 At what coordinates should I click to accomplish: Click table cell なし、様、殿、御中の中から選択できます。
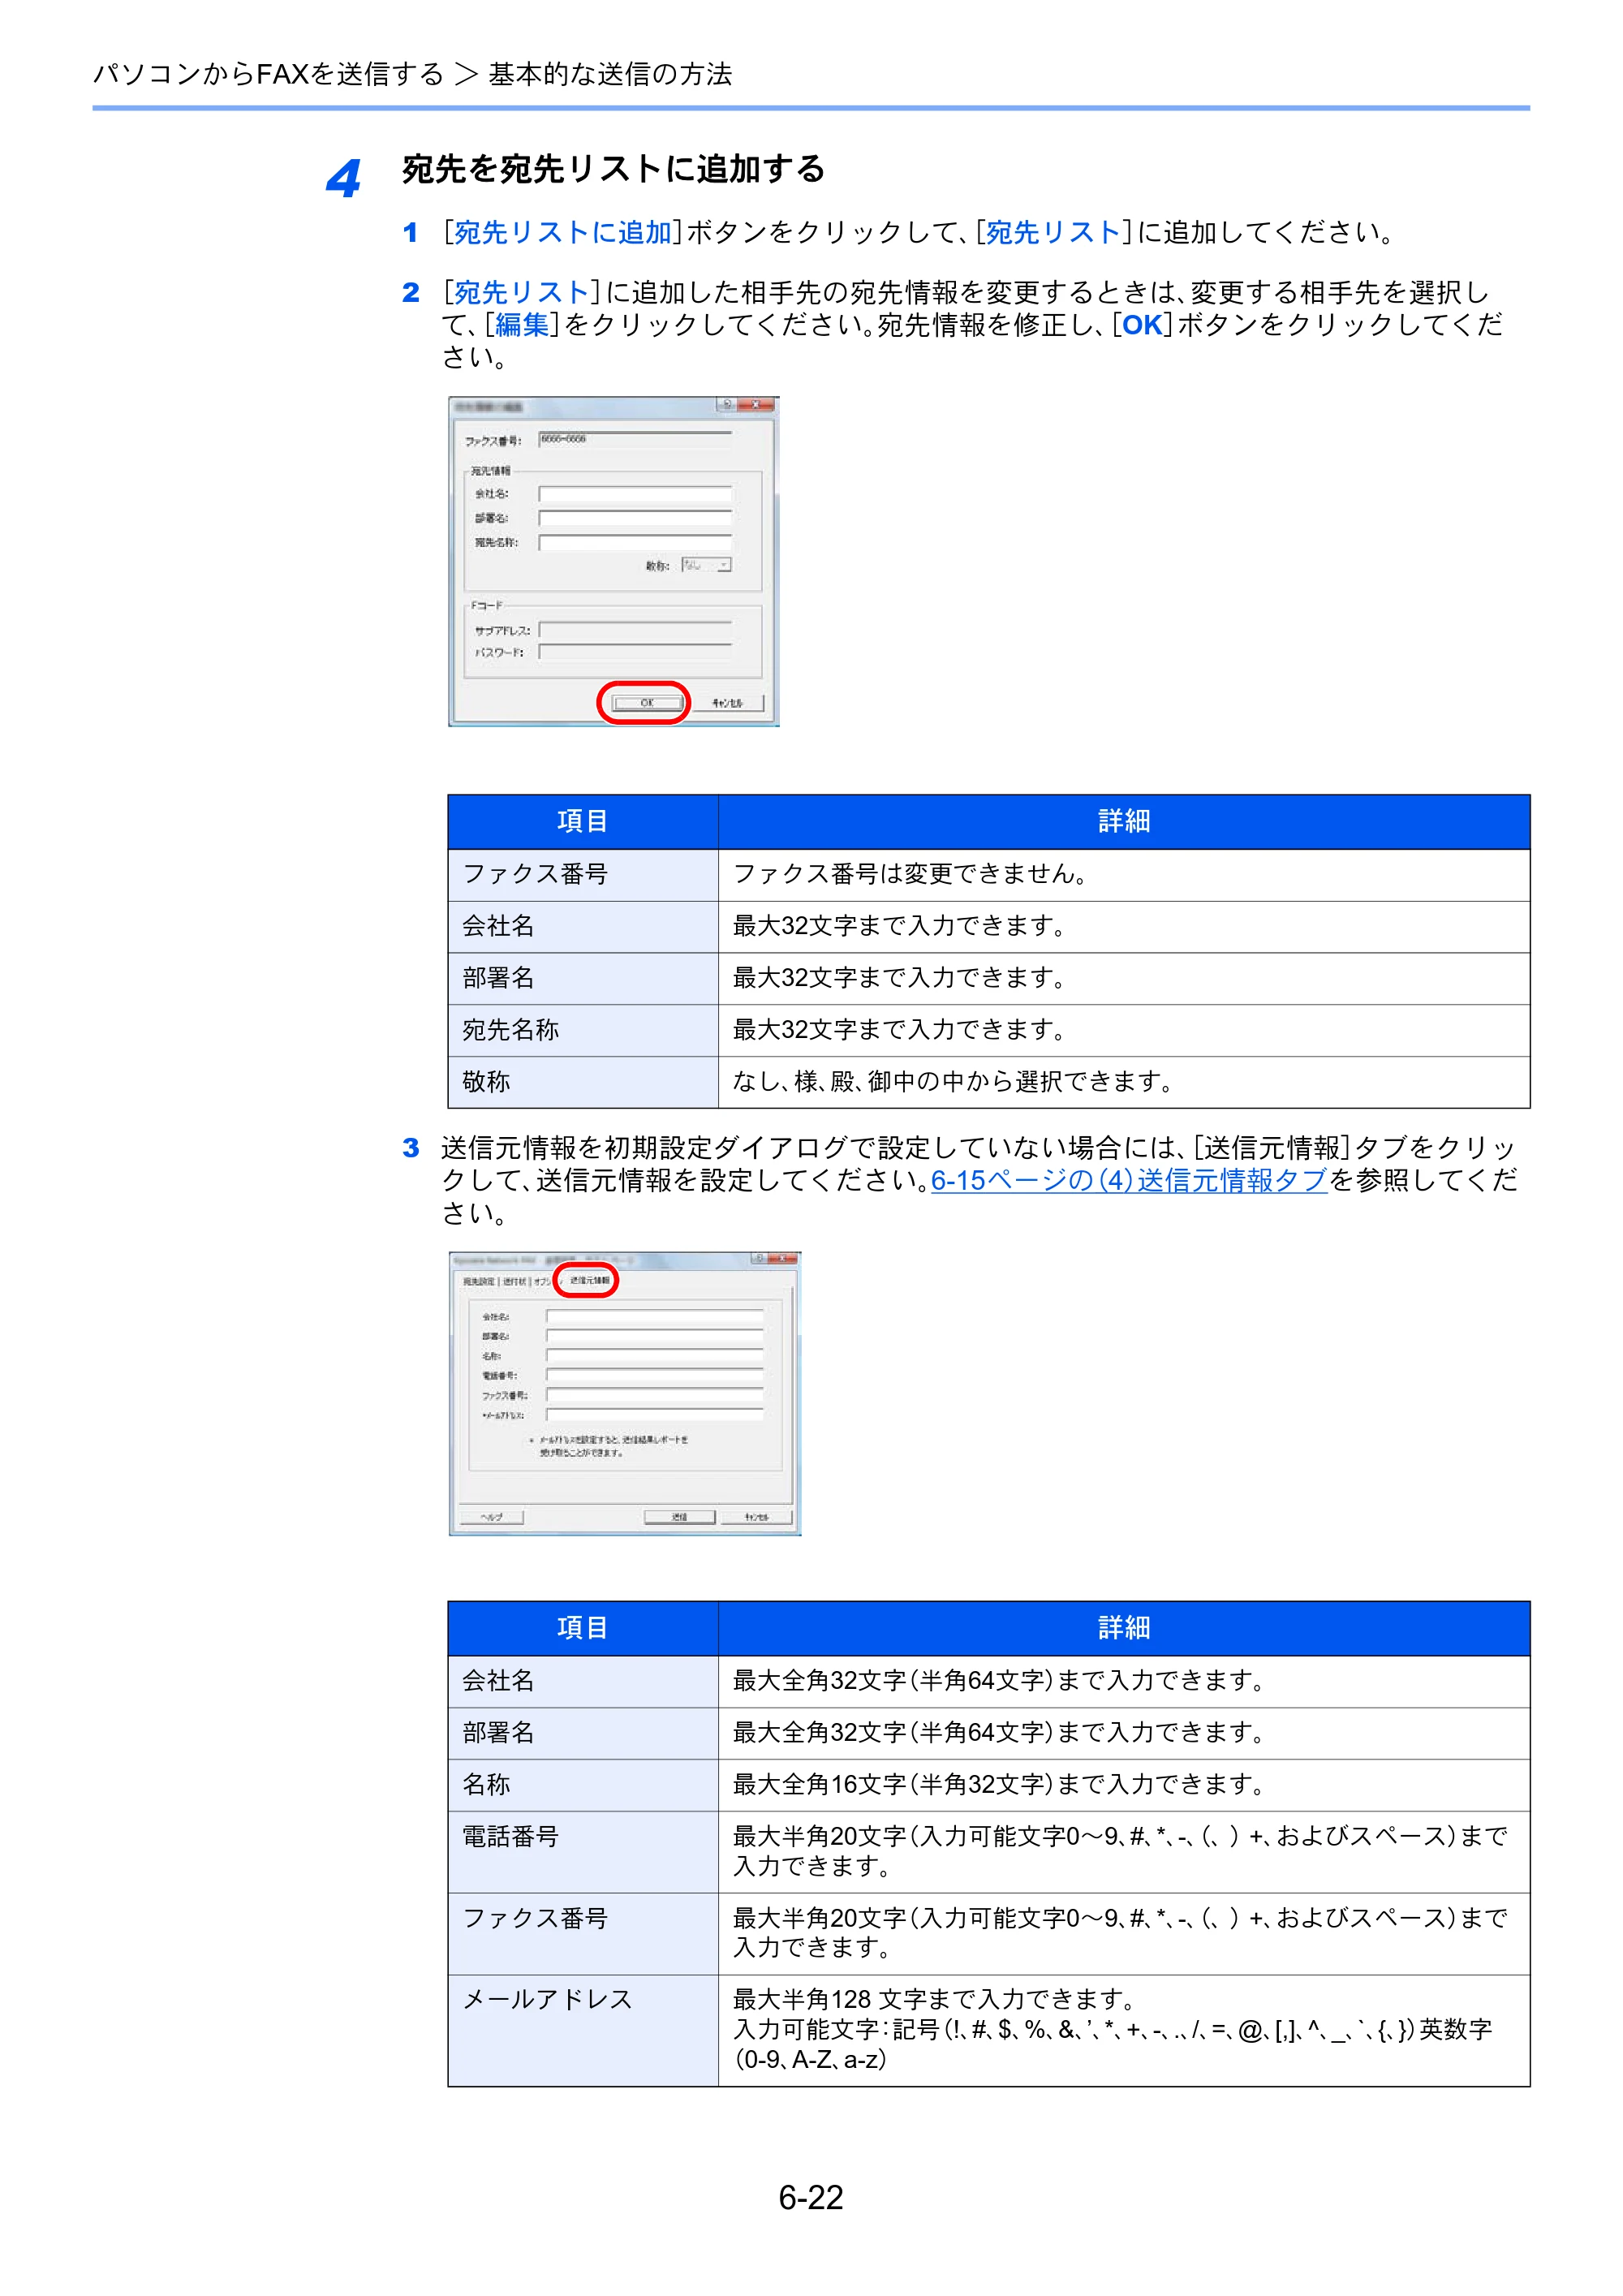point(1124,1082)
